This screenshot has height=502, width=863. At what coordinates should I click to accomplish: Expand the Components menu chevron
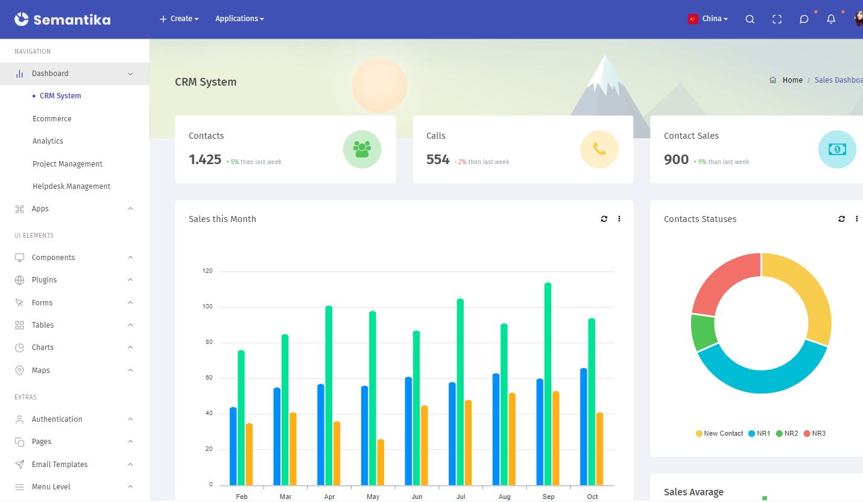coord(130,258)
